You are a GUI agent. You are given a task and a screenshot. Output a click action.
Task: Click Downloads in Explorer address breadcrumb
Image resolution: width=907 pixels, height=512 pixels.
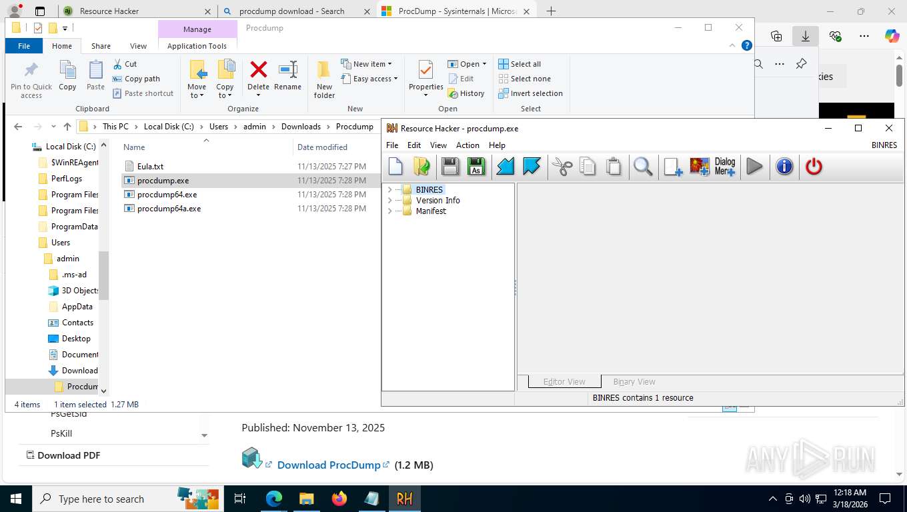pos(301,127)
